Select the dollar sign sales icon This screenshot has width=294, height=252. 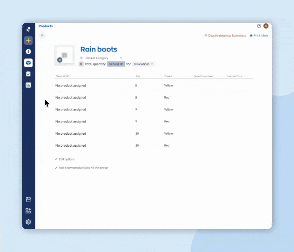click(28, 51)
